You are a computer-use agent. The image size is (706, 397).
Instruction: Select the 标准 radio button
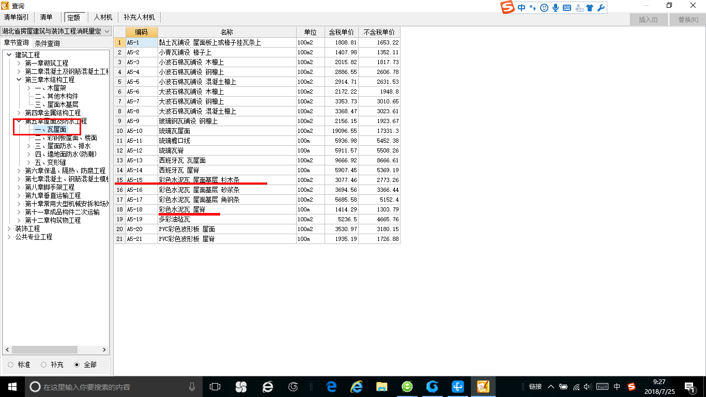[11, 364]
